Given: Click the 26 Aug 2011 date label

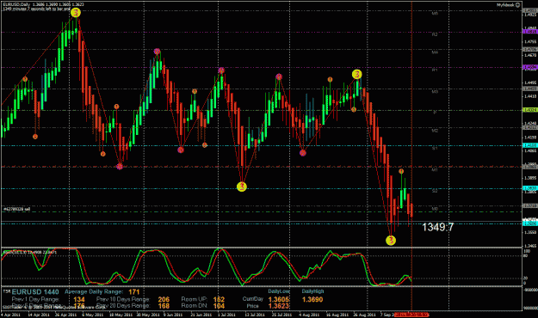Looking at the screenshot, I should click(x=365, y=315).
